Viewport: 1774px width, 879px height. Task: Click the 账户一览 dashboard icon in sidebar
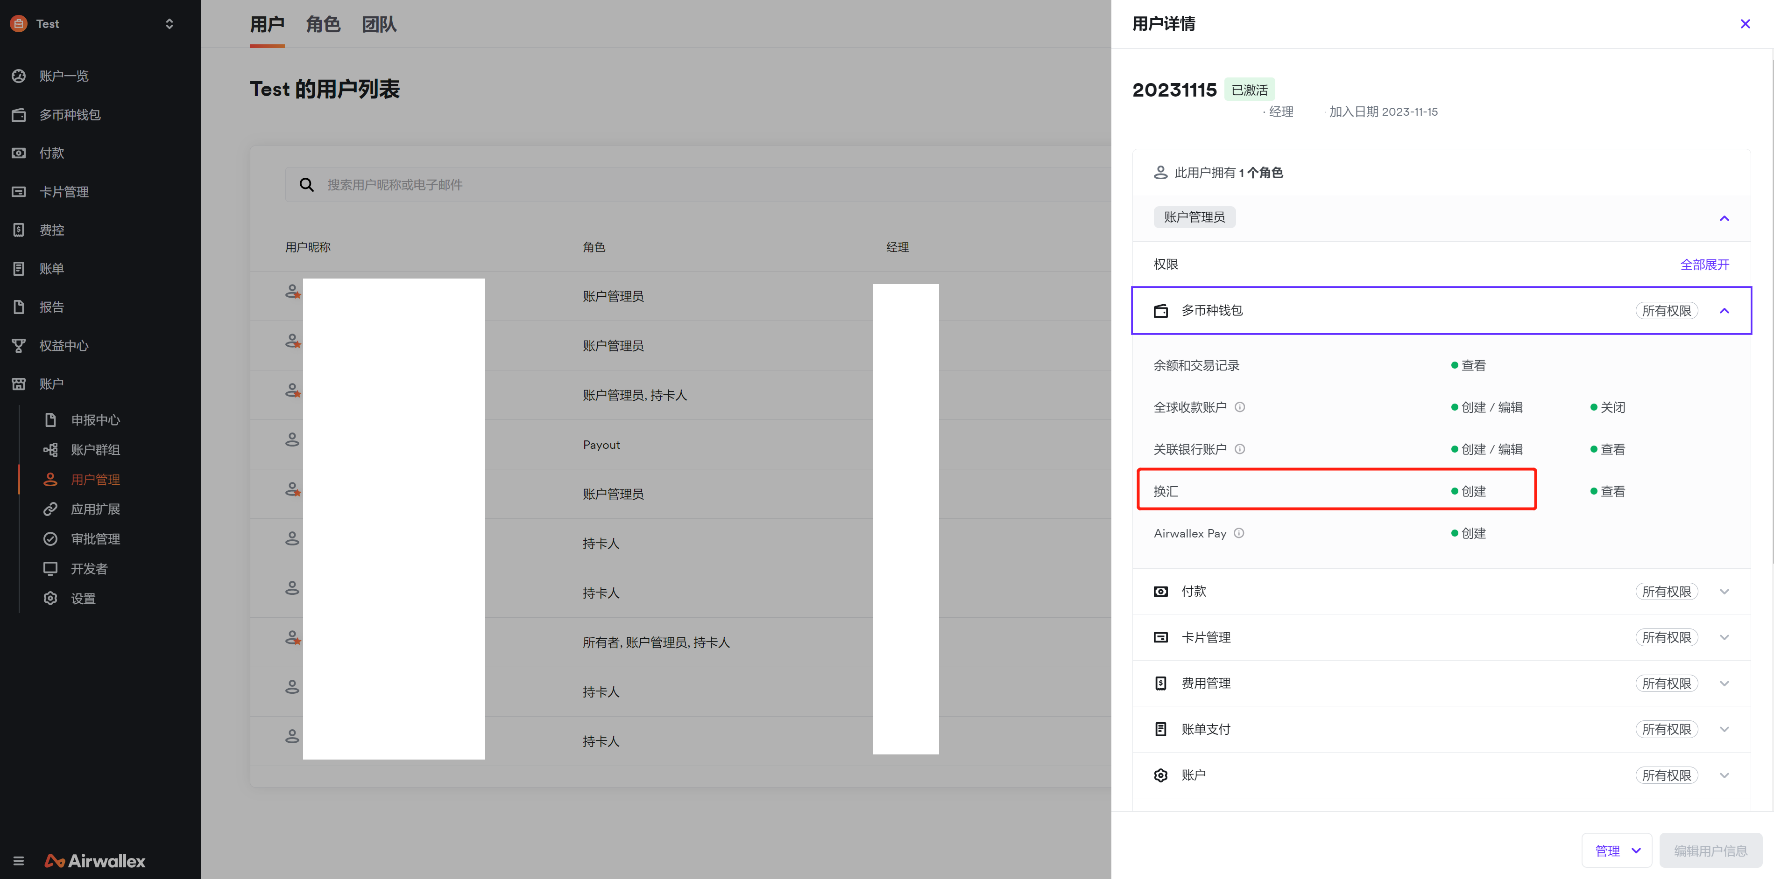19,76
